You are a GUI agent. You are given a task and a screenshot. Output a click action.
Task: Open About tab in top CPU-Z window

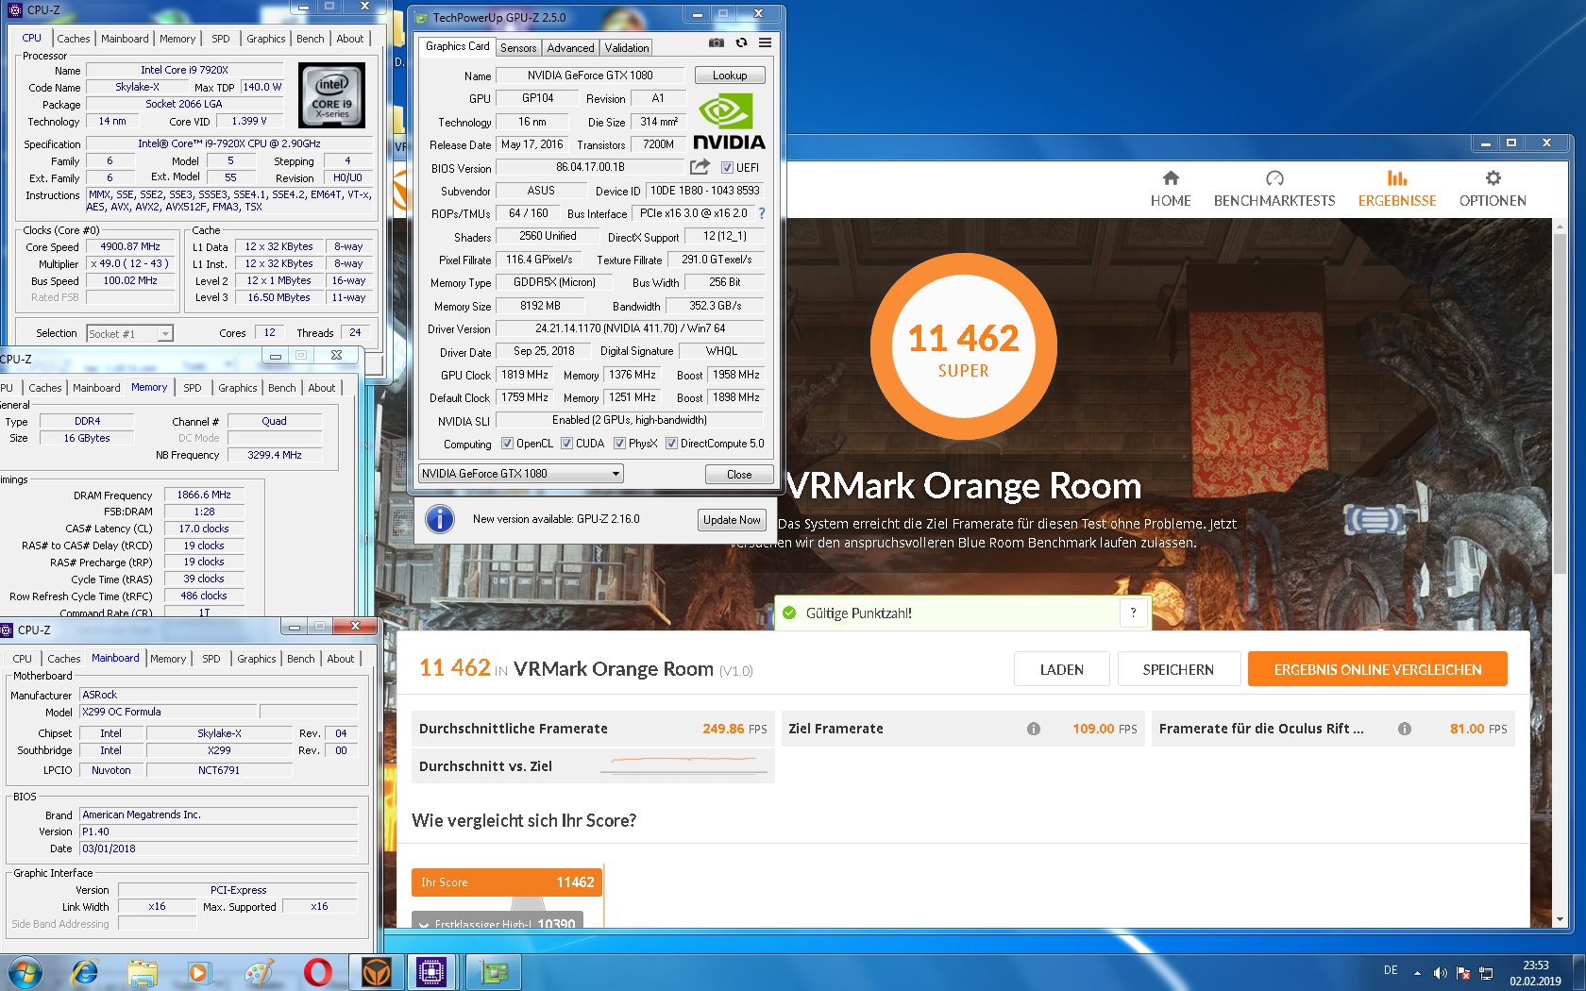pos(349,39)
